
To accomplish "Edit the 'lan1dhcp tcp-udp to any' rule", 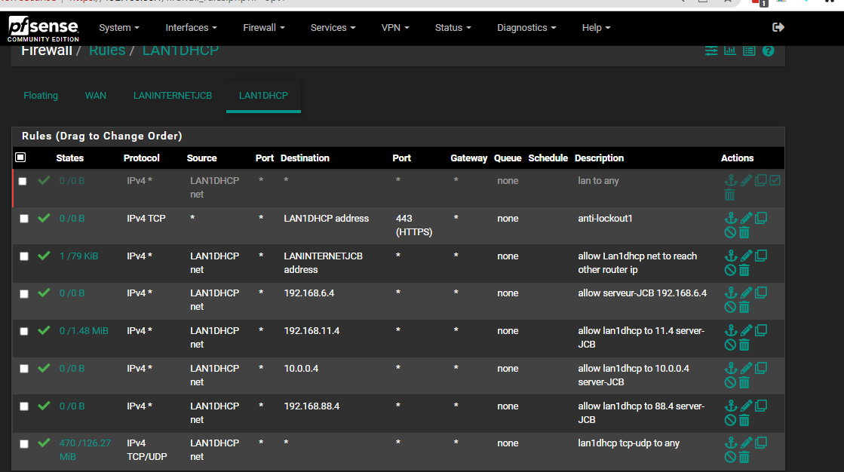I will pos(746,443).
